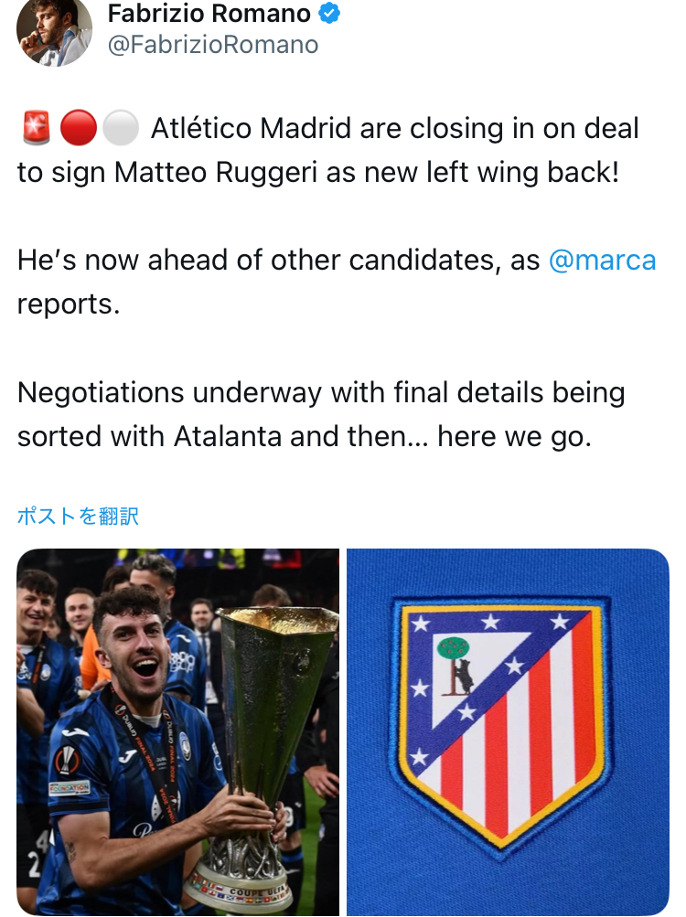This screenshot has height=917, width=686.
Task: Open the Fabrizio Romano display name
Action: [x=209, y=13]
